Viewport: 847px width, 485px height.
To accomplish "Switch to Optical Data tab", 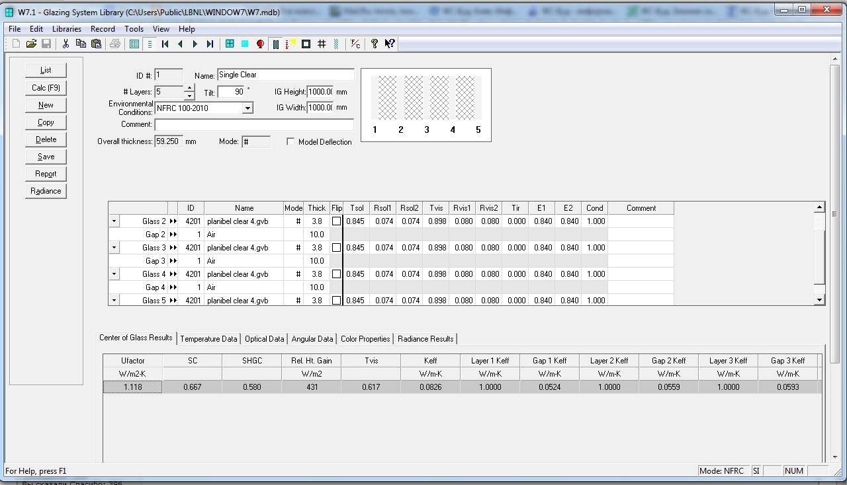I will [x=265, y=339].
